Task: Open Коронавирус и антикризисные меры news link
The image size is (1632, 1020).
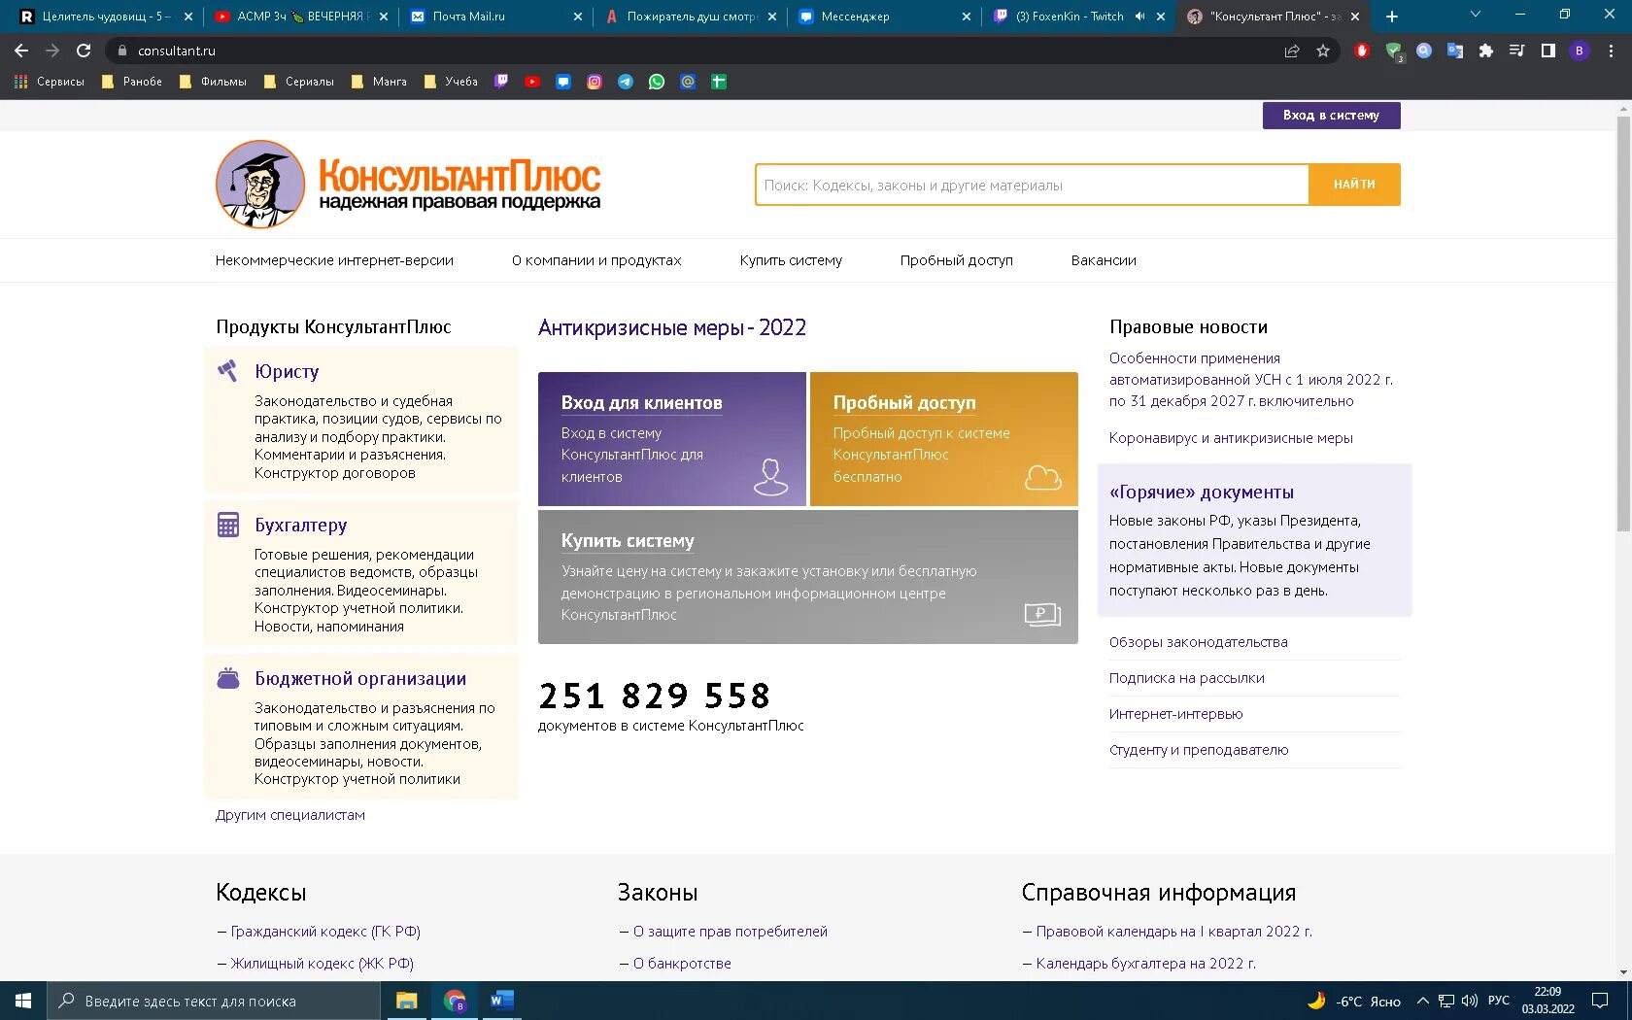Action: pyautogui.click(x=1231, y=438)
